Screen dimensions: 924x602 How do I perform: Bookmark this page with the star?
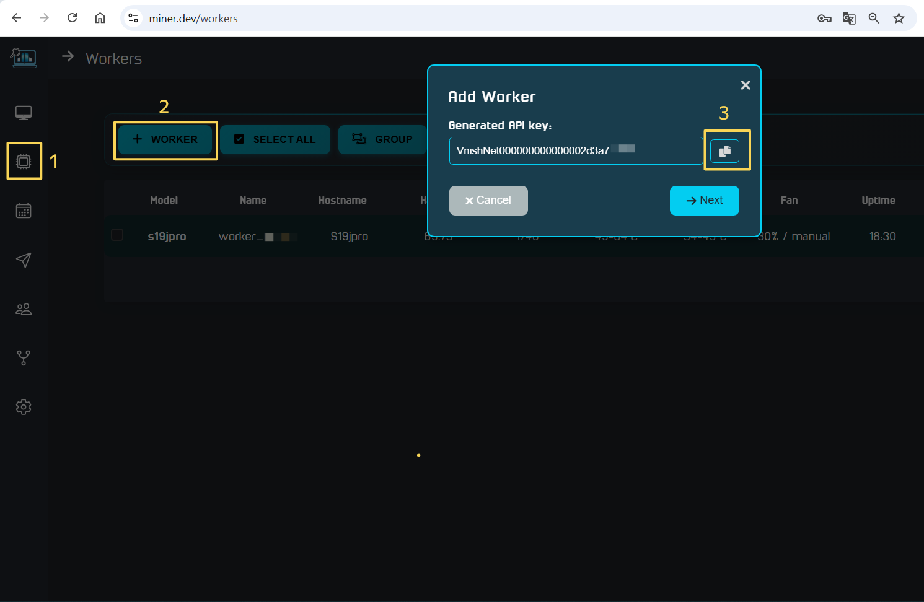[899, 18]
